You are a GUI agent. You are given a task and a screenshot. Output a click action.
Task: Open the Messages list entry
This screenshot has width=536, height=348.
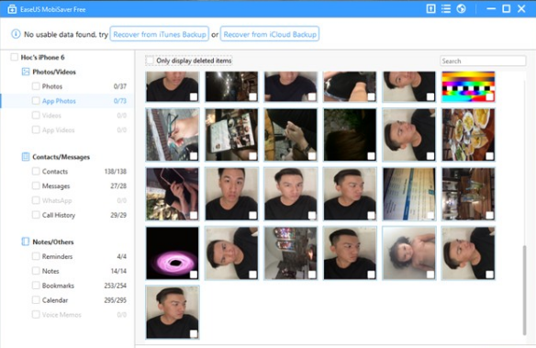tap(56, 186)
